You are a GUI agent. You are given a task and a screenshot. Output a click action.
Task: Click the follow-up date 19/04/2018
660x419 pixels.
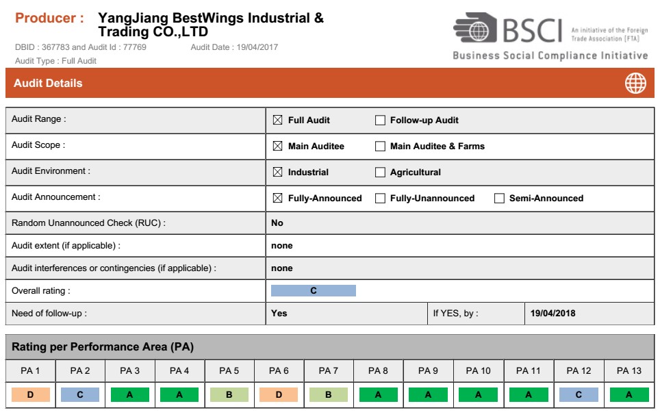[x=553, y=314]
